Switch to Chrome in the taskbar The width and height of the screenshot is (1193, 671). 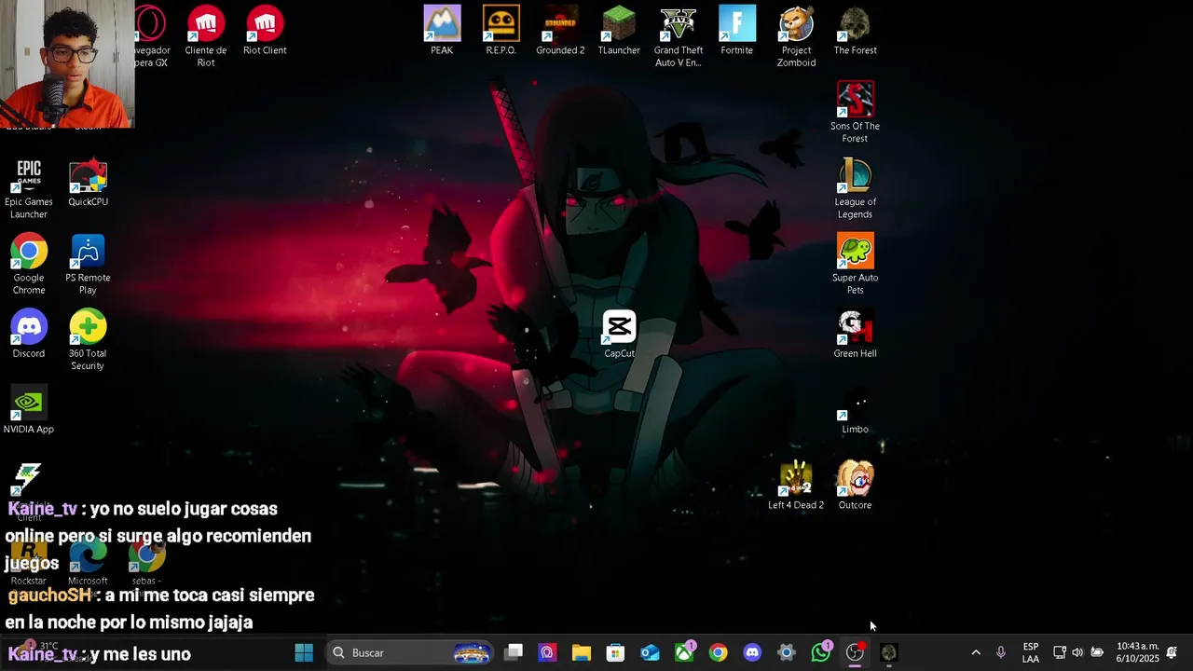pos(718,652)
